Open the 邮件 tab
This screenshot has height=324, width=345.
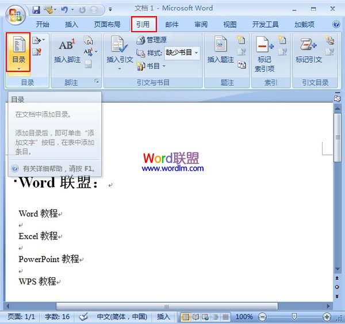pos(172,24)
